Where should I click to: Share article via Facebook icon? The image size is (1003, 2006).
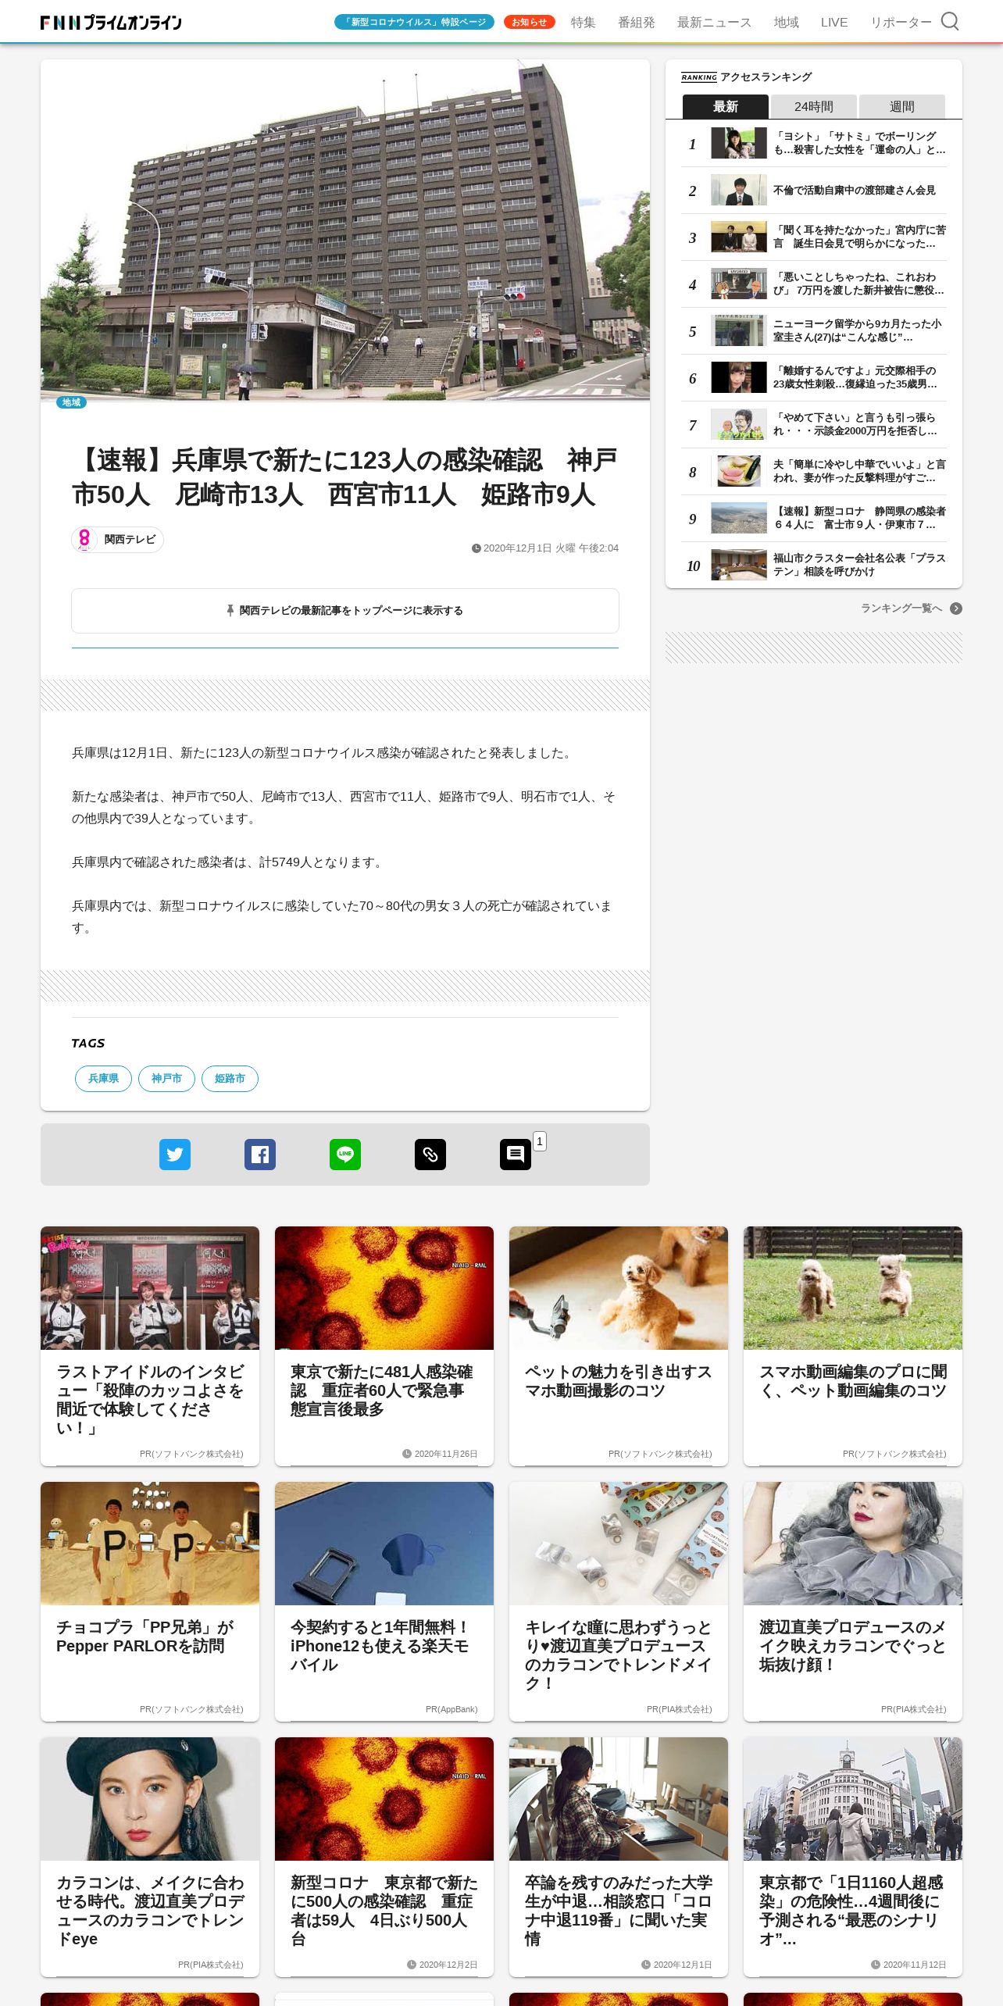click(x=260, y=1155)
